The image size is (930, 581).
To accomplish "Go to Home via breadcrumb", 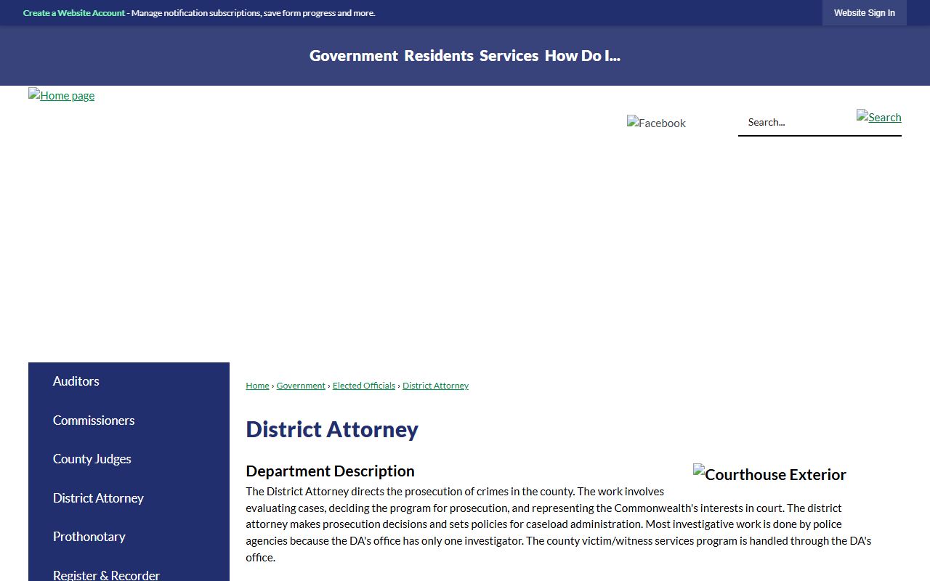I will (x=257, y=386).
